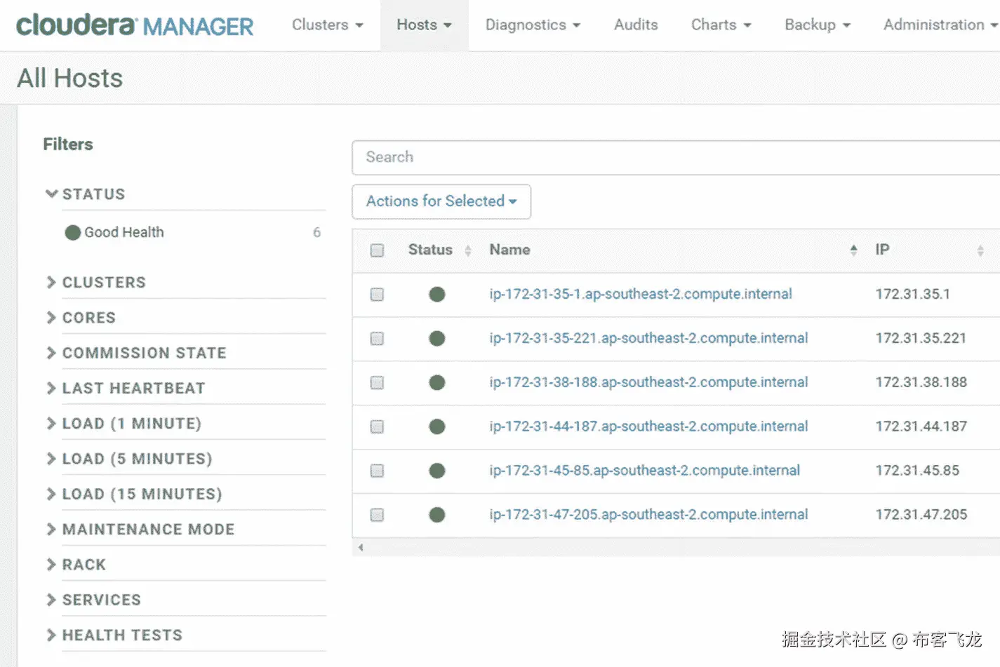The height and width of the screenshot is (667, 1000).
Task: Open the Diagnostics menu
Action: click(x=533, y=25)
